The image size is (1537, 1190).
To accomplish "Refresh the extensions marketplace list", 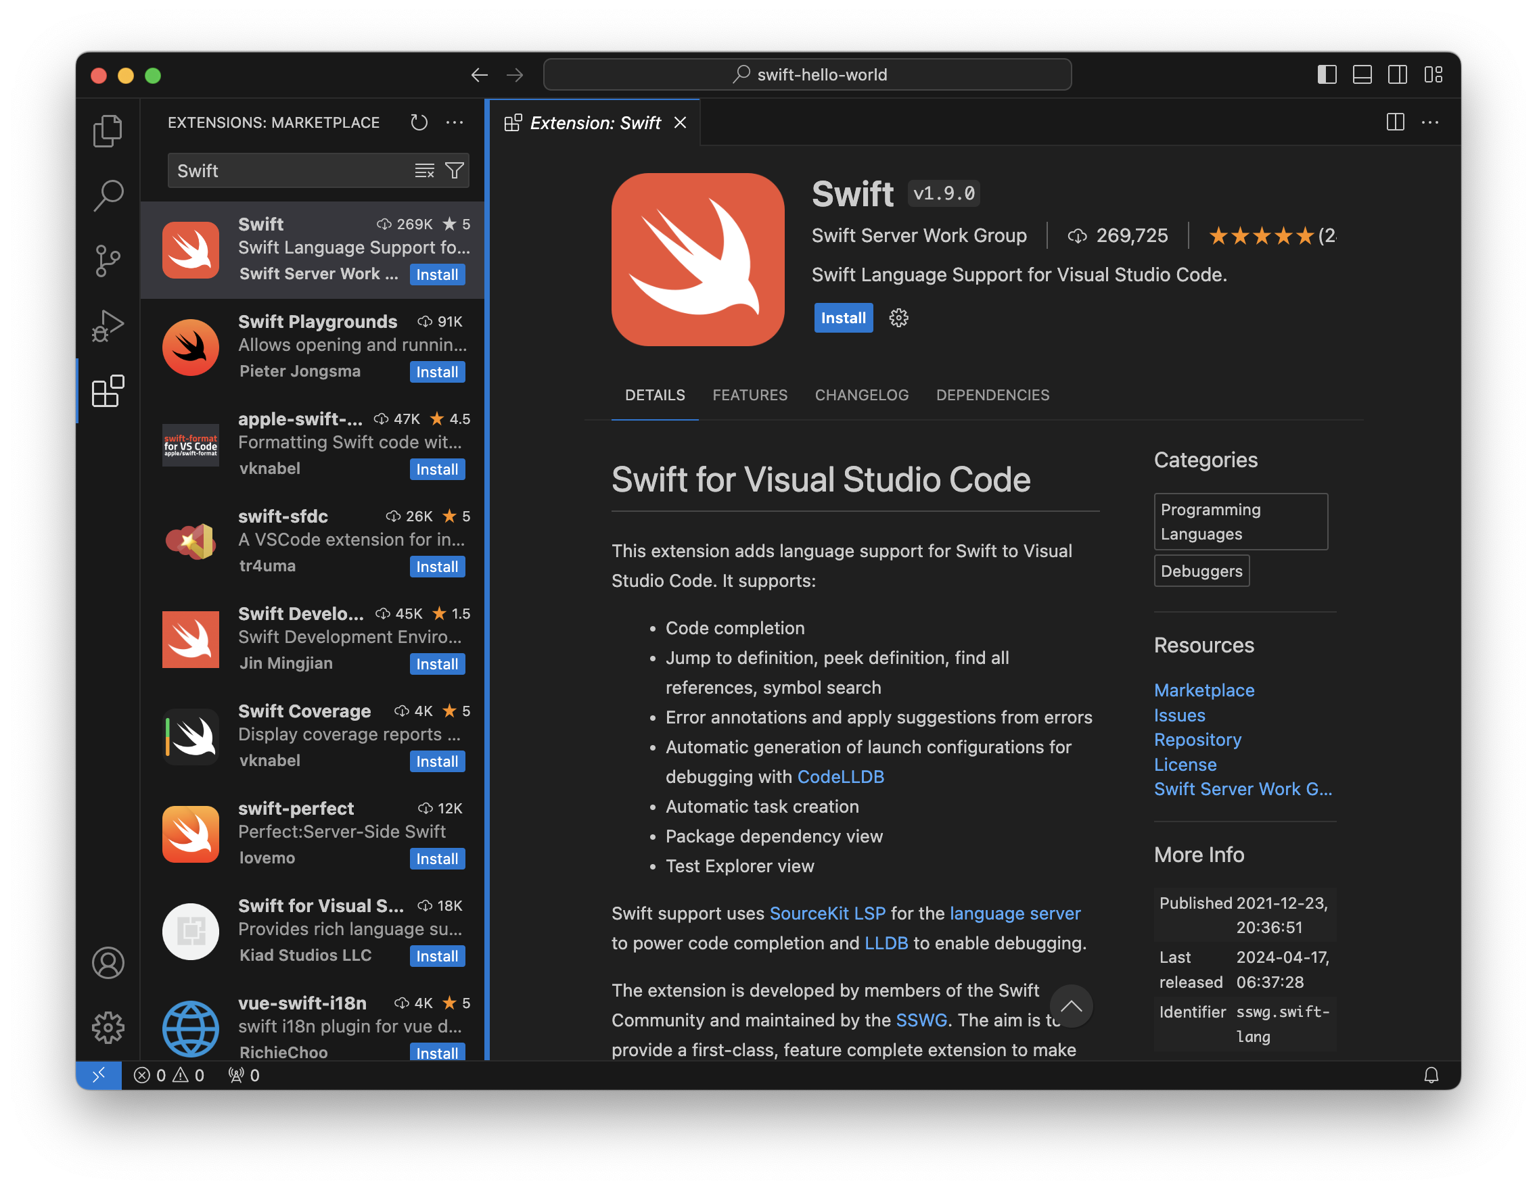I will [x=419, y=122].
